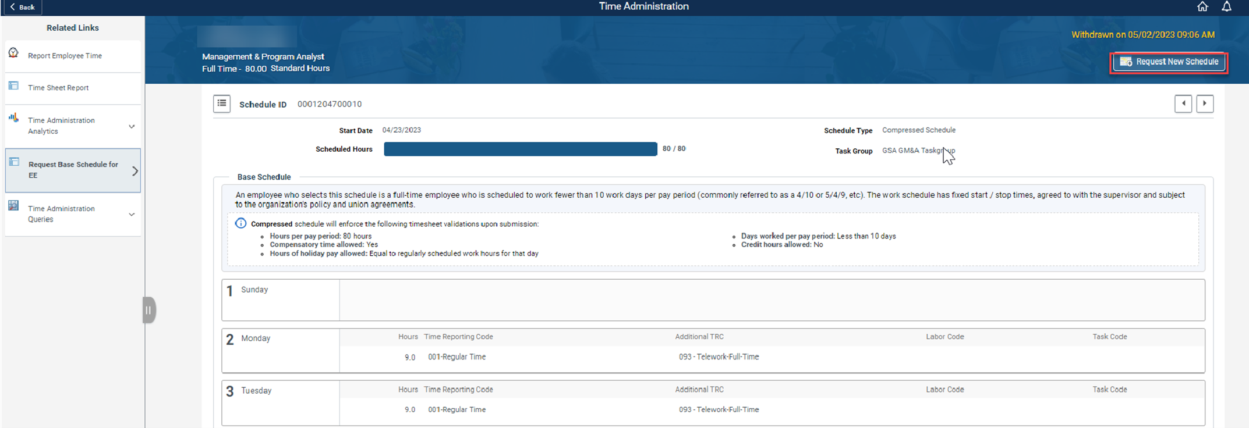Go to next schedule arrow

[x=1205, y=104]
